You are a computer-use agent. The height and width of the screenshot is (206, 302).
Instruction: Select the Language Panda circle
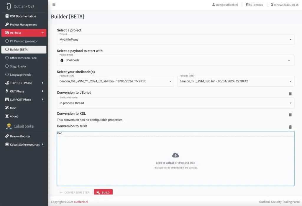[x=7, y=74]
